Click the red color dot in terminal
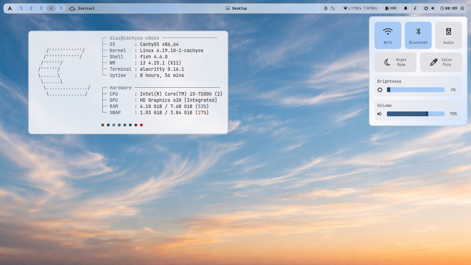471x265 pixels. 141,125
